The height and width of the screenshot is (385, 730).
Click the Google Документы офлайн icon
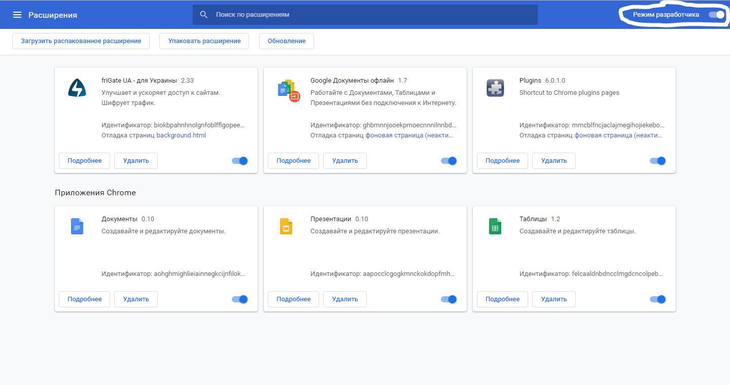289,90
